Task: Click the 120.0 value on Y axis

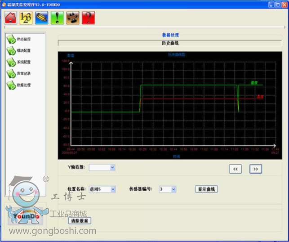Action: click(x=66, y=61)
